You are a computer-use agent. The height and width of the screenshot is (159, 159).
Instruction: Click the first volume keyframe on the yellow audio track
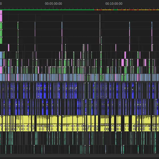point(1,125)
